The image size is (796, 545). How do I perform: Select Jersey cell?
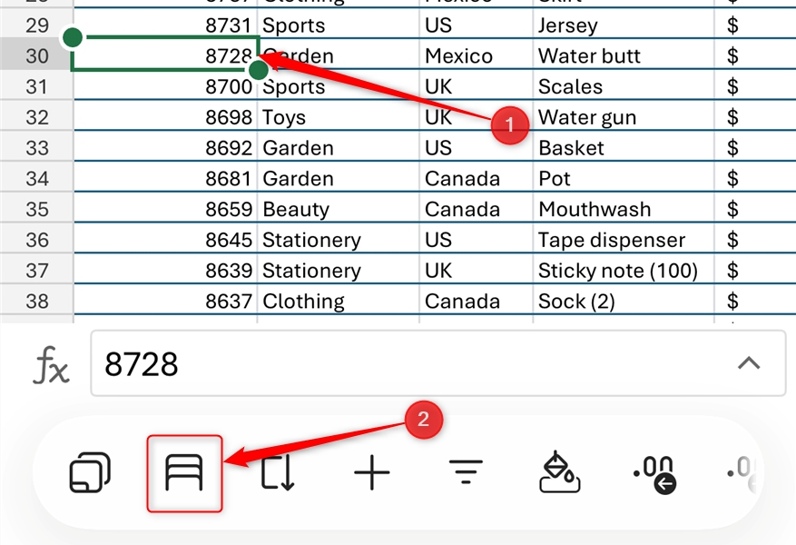coord(624,24)
